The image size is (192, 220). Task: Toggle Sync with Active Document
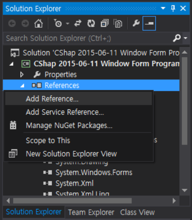(x=78, y=24)
